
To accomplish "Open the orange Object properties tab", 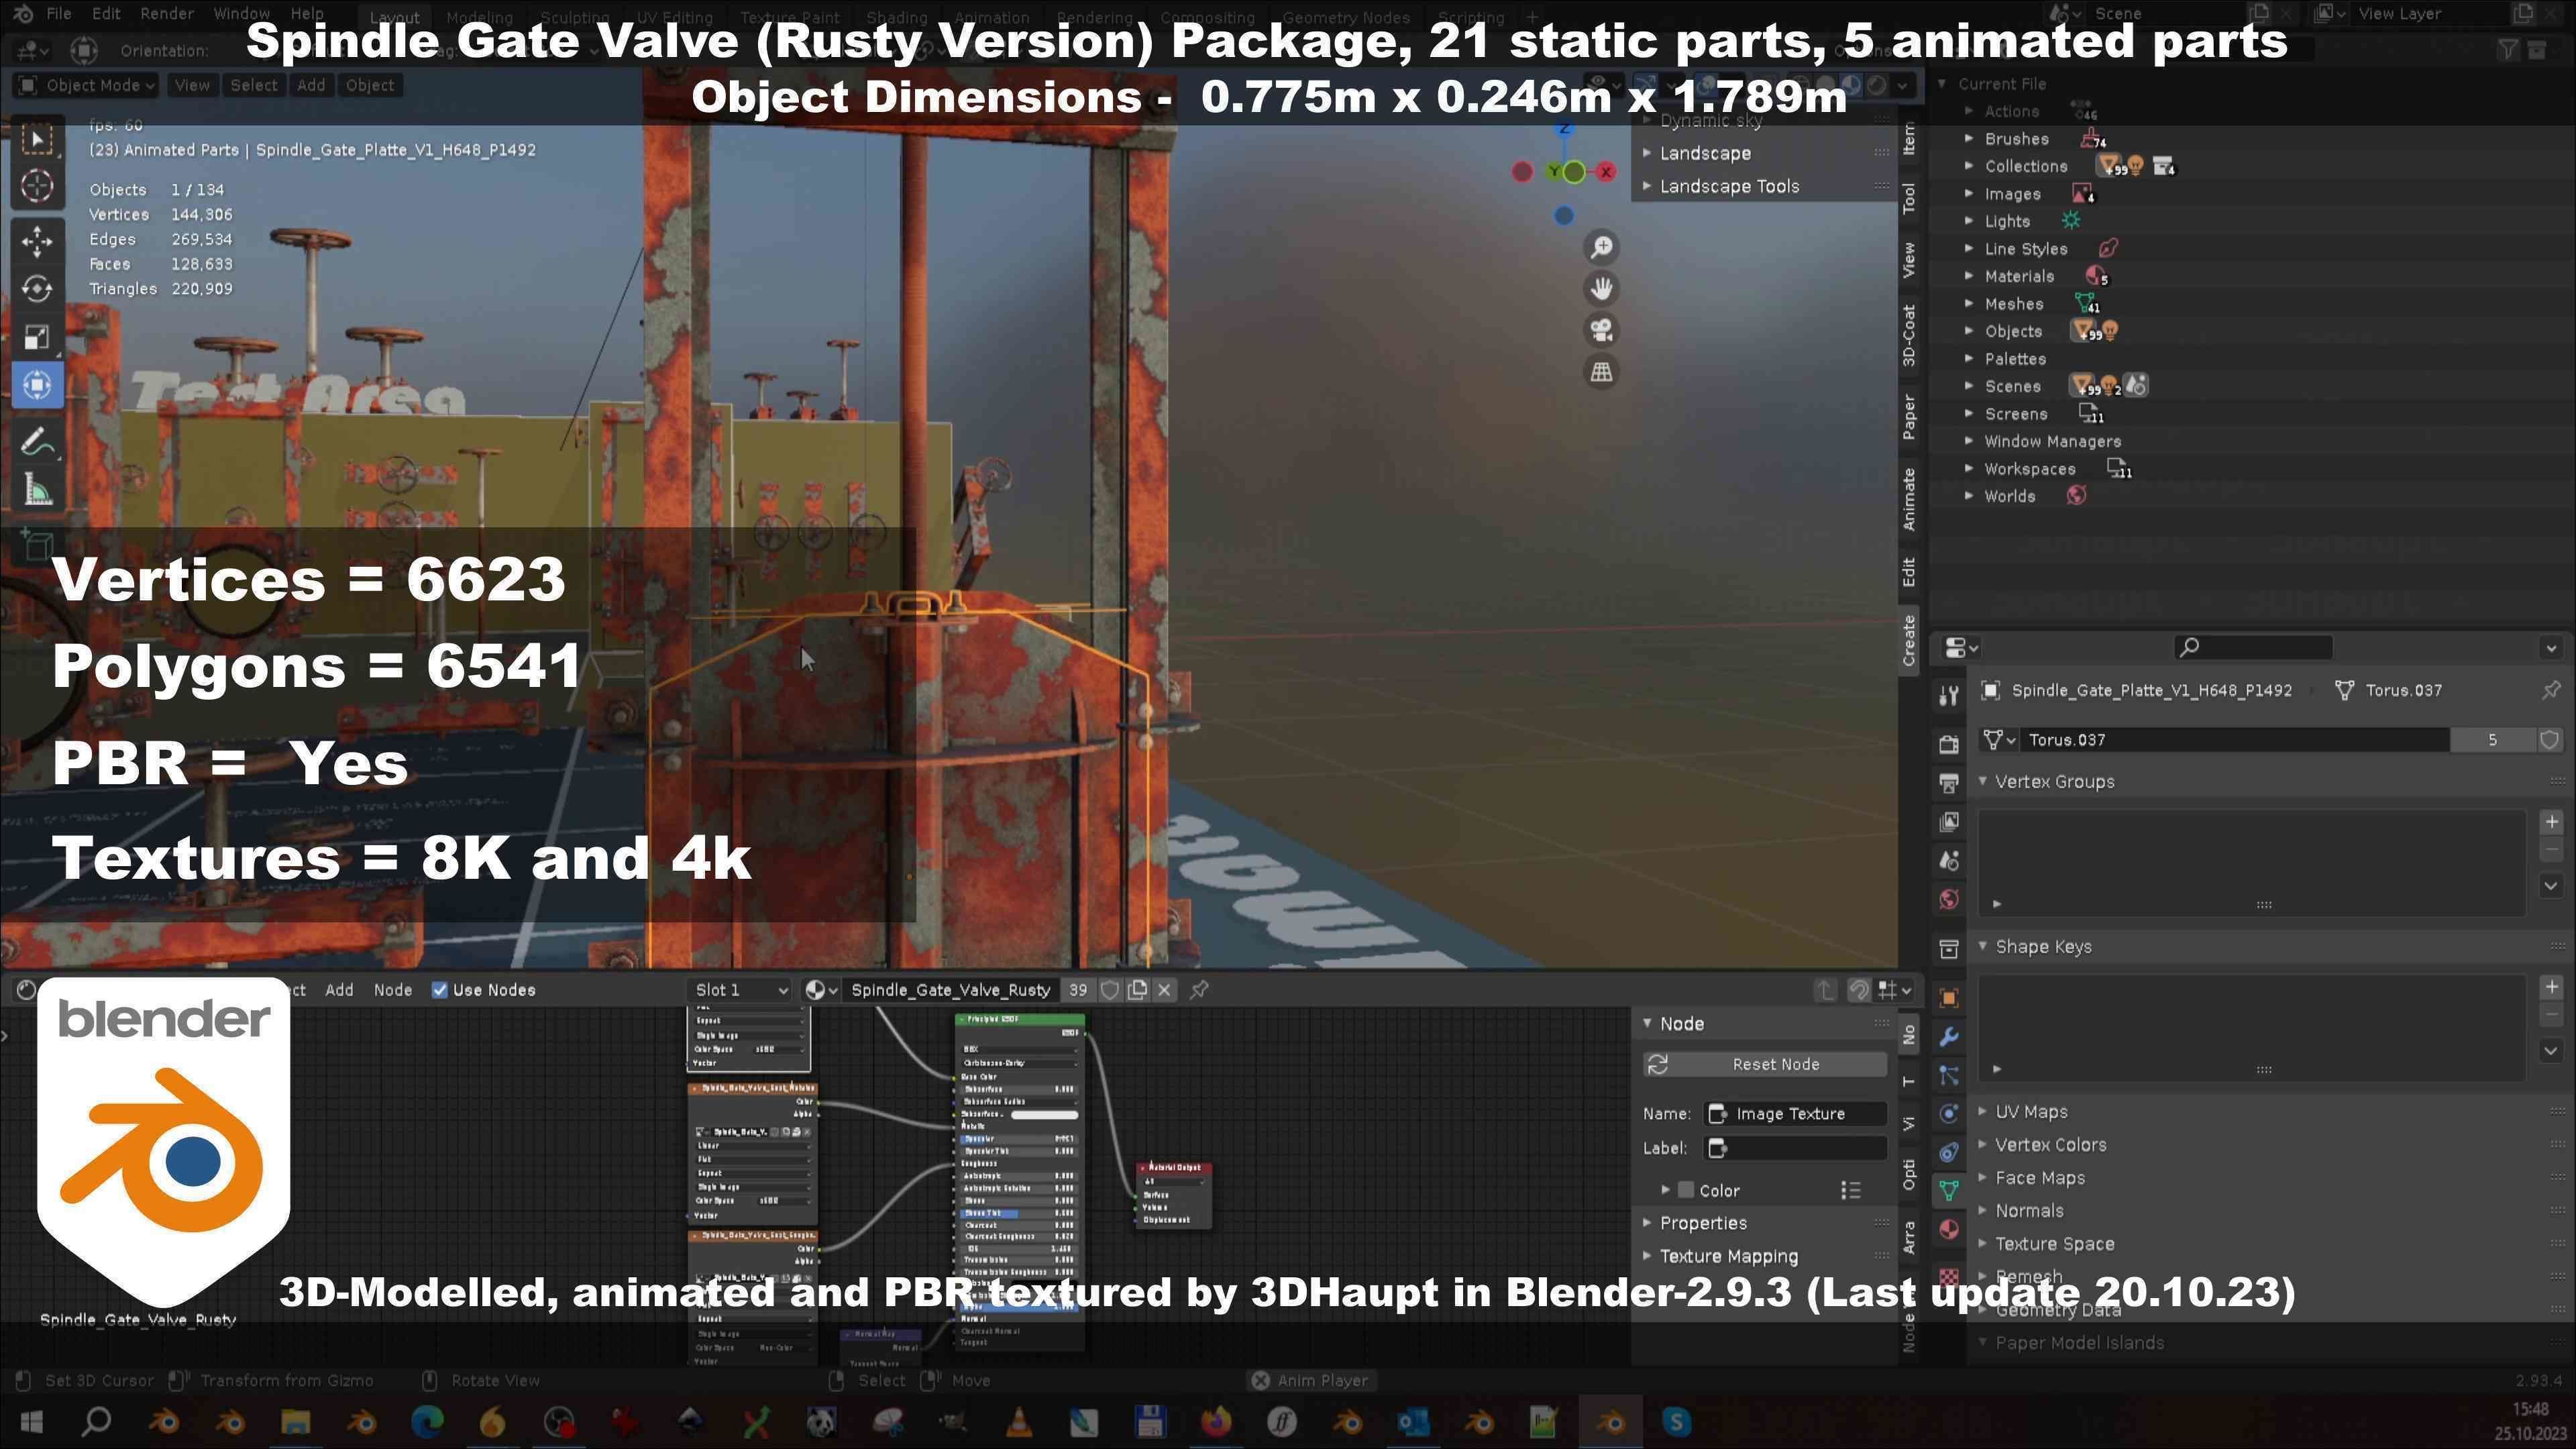I will tap(1948, 998).
